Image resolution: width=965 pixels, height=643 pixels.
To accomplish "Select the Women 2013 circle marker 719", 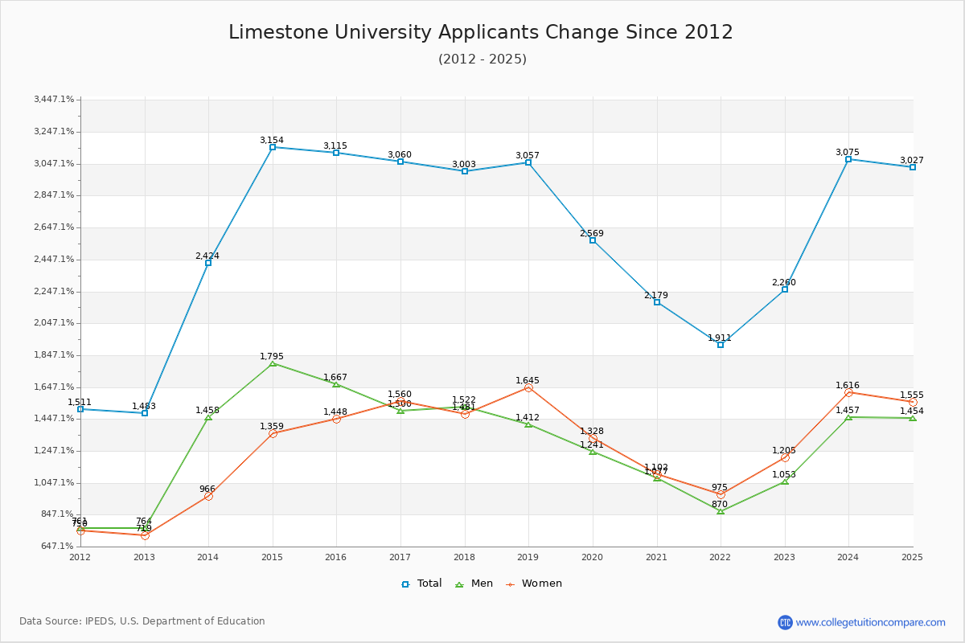I will click(145, 535).
